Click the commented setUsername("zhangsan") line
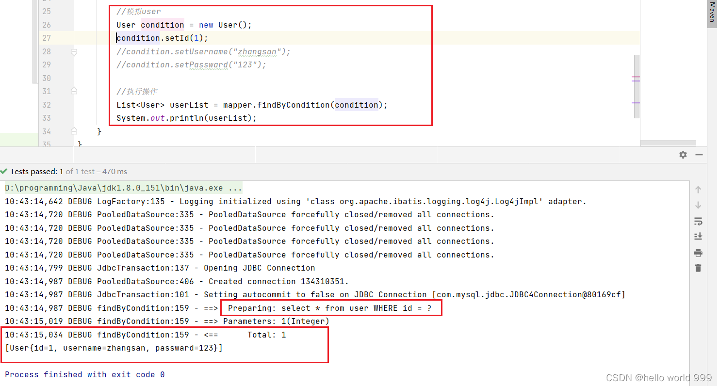The image size is (719, 386). tap(203, 51)
